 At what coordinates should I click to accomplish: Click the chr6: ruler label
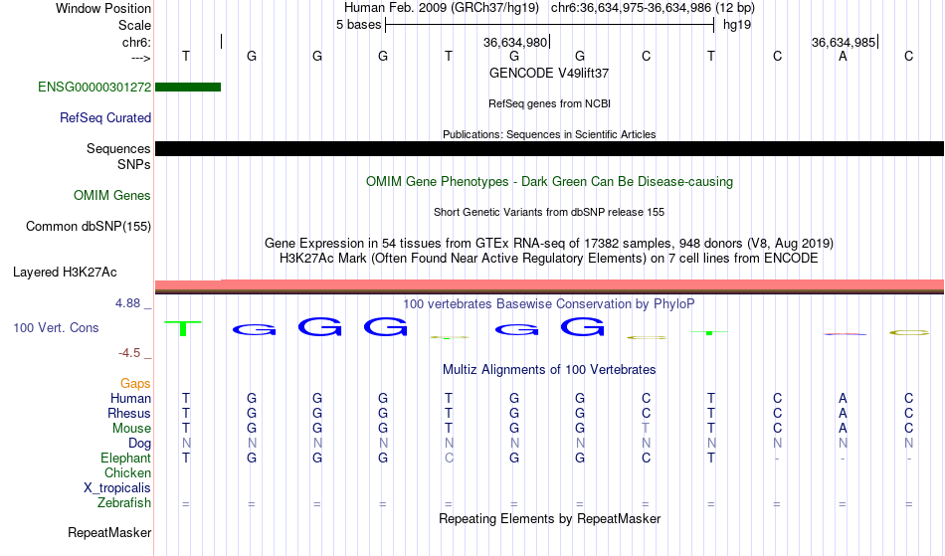[x=137, y=42]
